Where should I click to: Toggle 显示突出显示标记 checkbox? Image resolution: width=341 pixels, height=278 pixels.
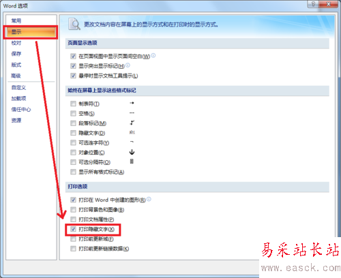tap(73, 66)
